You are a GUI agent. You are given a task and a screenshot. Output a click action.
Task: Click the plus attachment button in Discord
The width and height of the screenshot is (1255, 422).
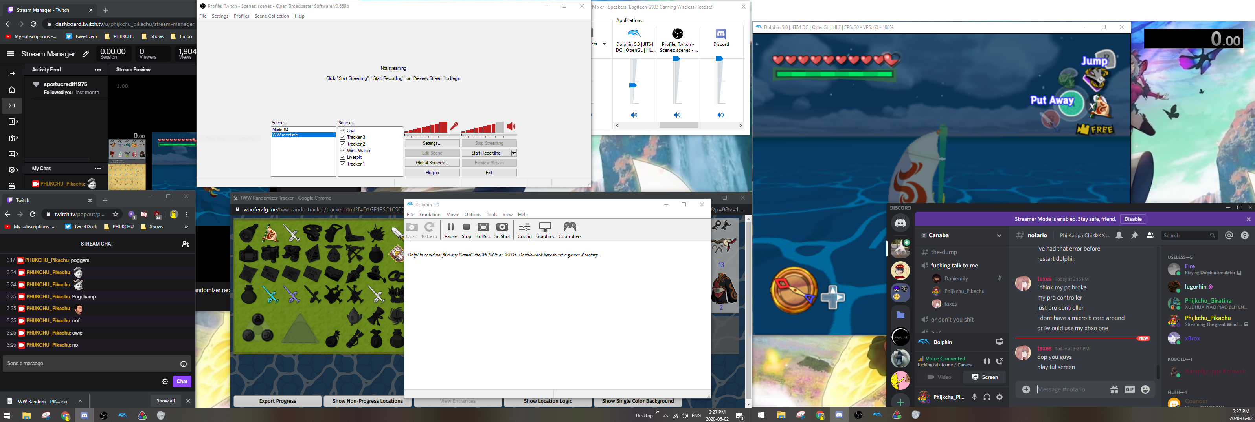tap(1026, 389)
